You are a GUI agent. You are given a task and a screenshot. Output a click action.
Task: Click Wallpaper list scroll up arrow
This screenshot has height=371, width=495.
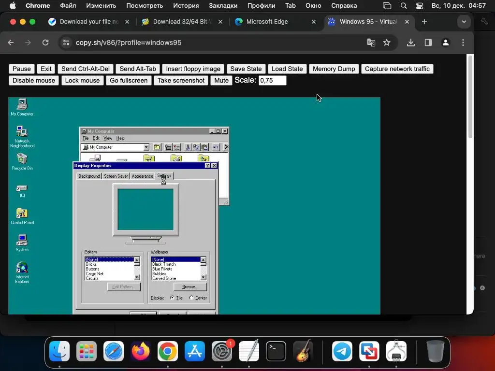pyautogui.click(x=204, y=260)
